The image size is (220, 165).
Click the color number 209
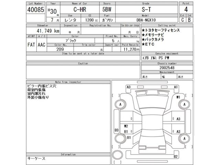coord(60,49)
